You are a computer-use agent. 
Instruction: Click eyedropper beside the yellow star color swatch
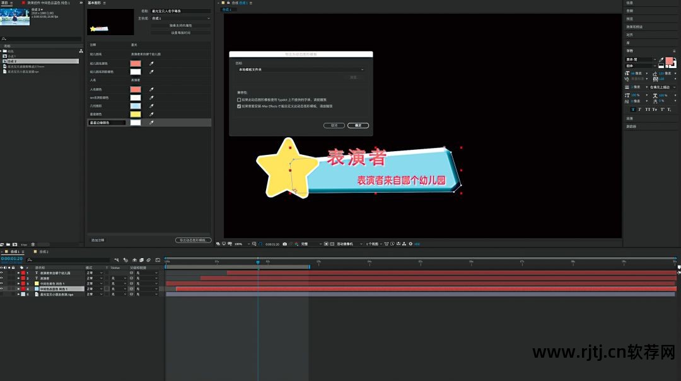(151, 114)
